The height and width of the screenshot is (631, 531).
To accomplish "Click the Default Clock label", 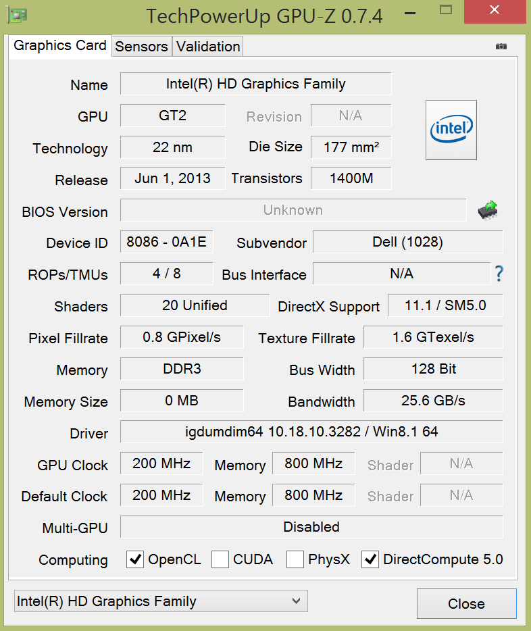I will click(64, 497).
